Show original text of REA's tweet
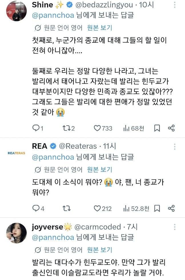 point(99,170)
